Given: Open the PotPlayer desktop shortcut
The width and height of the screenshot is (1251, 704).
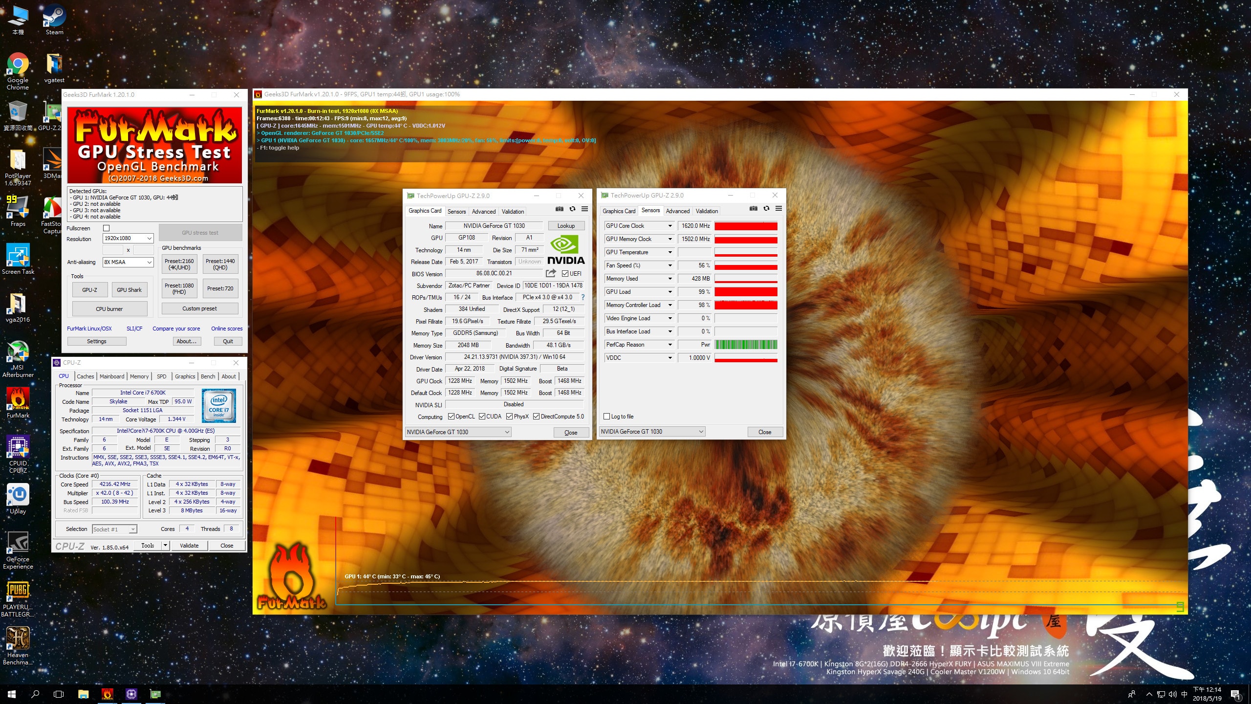Looking at the screenshot, I should pyautogui.click(x=18, y=167).
